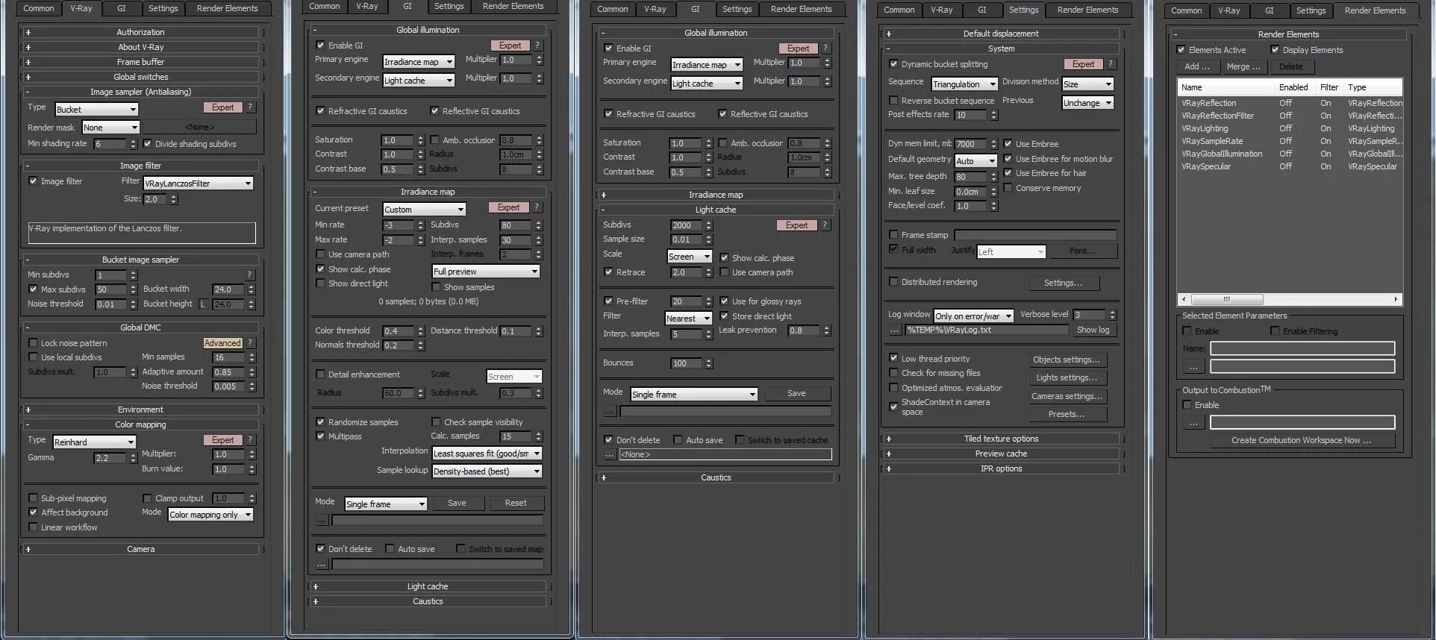Toggle Retrace in Light cache

608,272
